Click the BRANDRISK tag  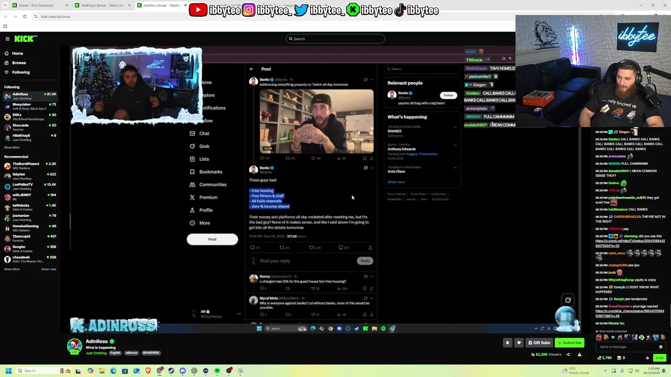pyautogui.click(x=151, y=353)
